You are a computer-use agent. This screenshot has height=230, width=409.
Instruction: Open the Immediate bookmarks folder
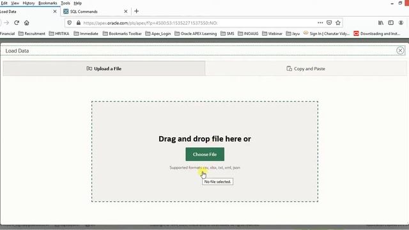[x=86, y=34]
